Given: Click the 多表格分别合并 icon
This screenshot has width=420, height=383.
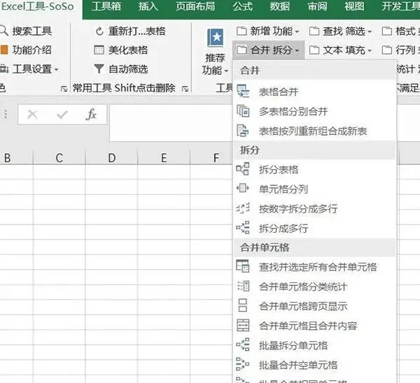Looking at the screenshot, I should pyautogui.click(x=243, y=111).
